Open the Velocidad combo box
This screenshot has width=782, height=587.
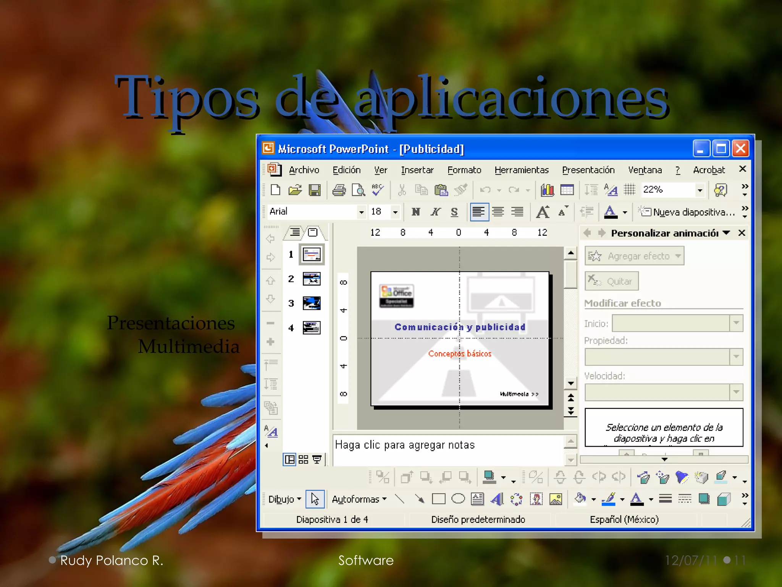click(664, 392)
